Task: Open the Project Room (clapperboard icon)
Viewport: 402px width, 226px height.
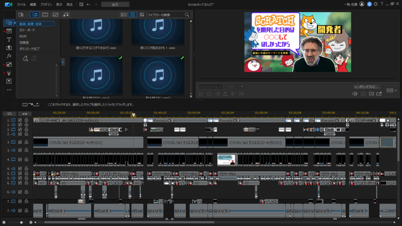Action: click(x=9, y=31)
